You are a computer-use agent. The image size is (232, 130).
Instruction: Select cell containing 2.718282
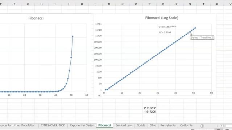(150, 108)
